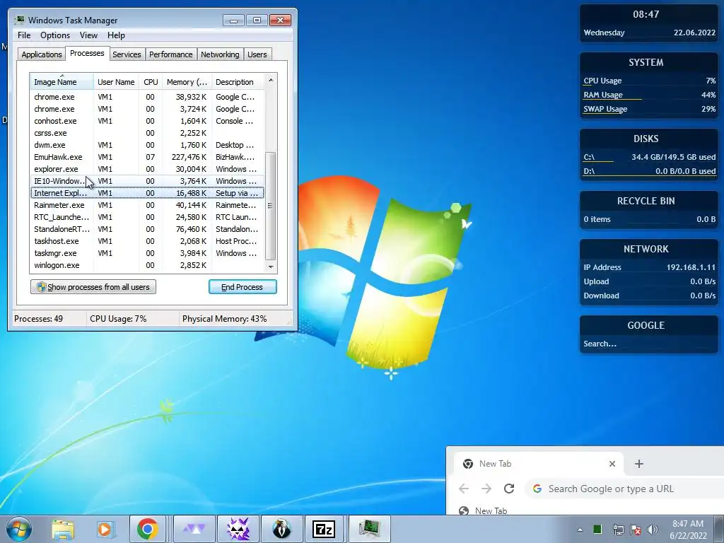
Task: Select the EmuHawk.exe process row
Action: click(x=147, y=157)
